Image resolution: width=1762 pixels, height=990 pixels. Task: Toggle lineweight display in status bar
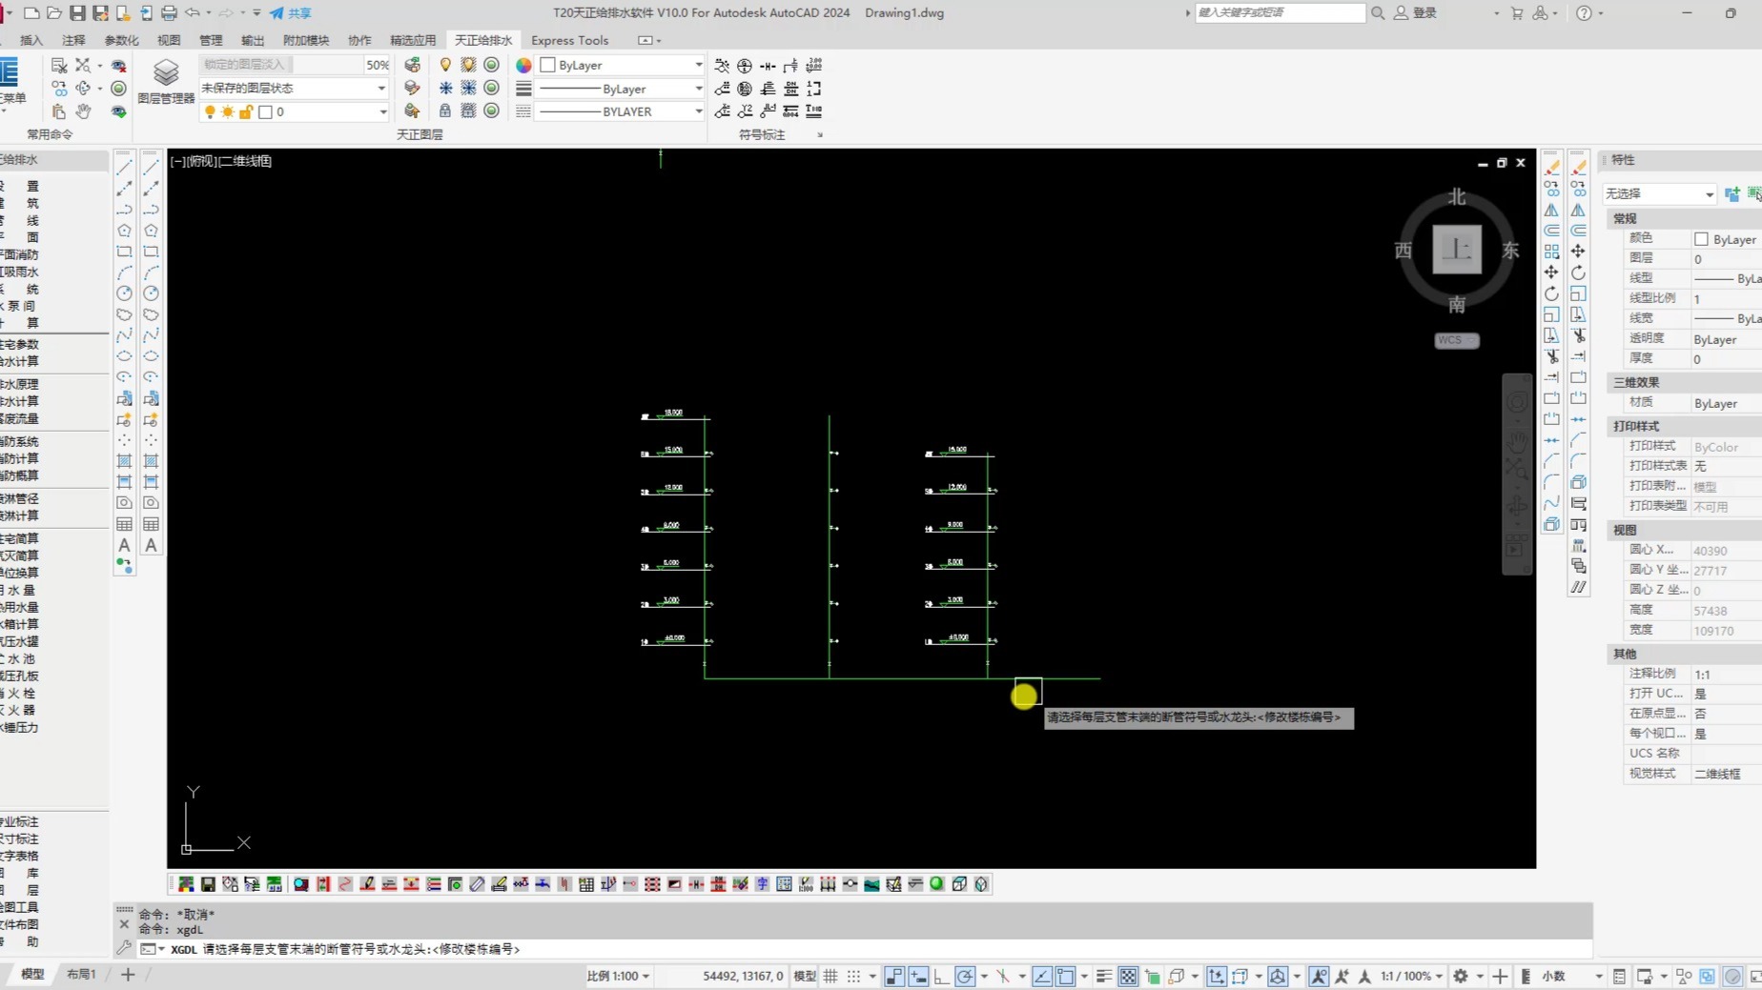pos(1103,976)
